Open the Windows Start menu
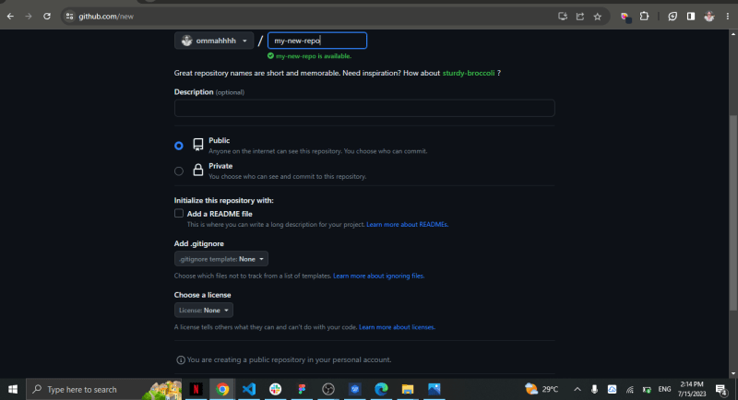This screenshot has width=738, height=400. tap(13, 389)
